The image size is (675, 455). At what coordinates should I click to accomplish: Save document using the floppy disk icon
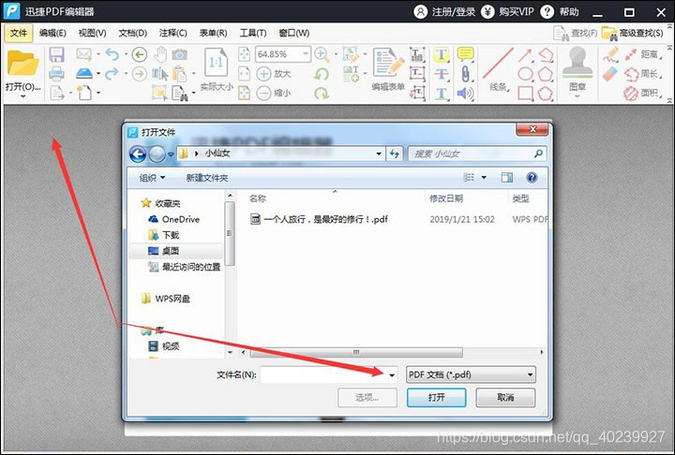(x=56, y=54)
